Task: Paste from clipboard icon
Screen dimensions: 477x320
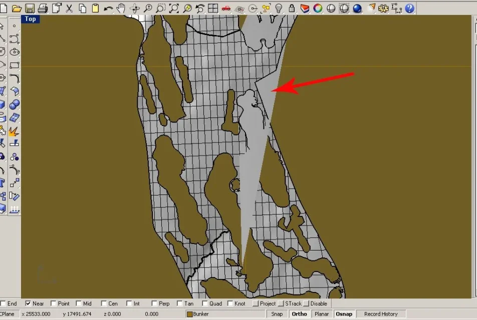Action: tap(95, 8)
